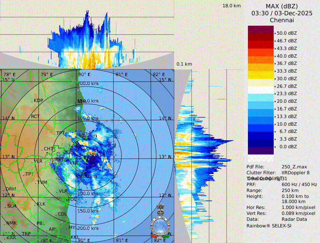Click the NMK station marker on the map
The width and height of the screenshot is (320, 243).
coord(10,223)
